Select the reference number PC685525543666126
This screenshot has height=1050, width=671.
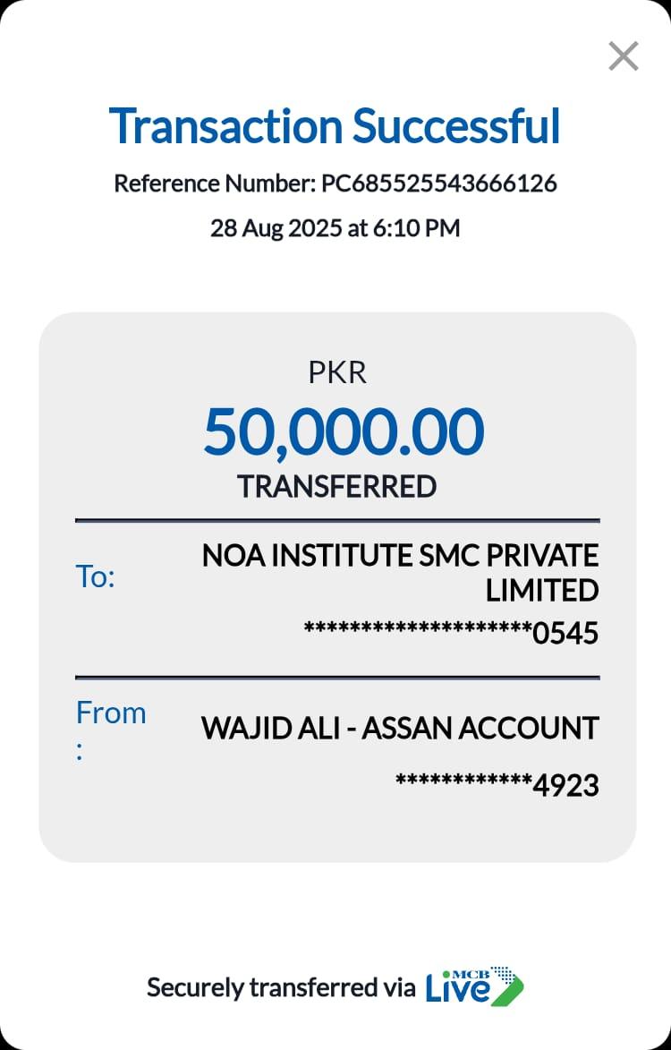438,184
